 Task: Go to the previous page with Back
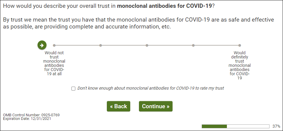pos(119,106)
